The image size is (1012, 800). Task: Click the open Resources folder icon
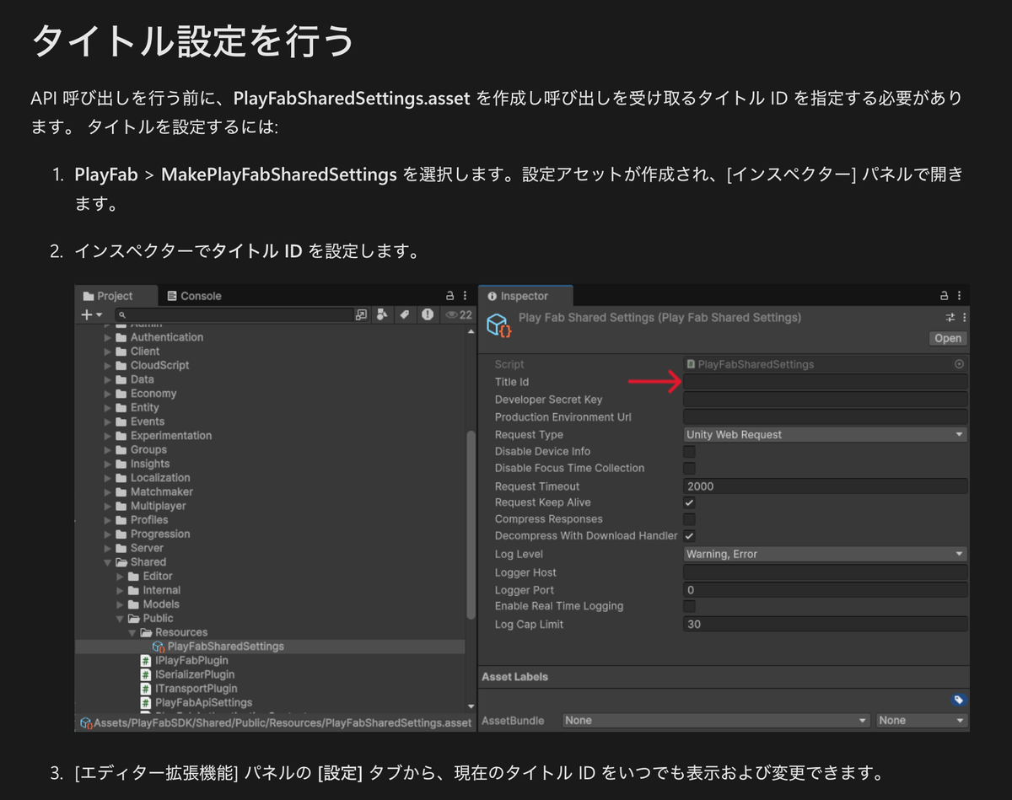coord(146,632)
